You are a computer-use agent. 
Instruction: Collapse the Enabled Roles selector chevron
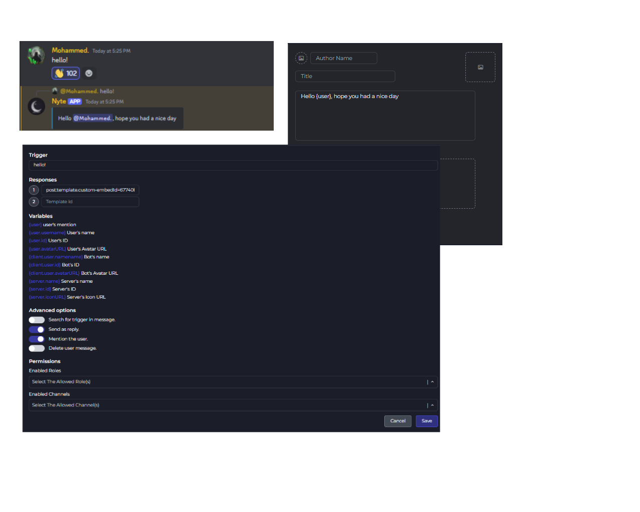pos(432,381)
